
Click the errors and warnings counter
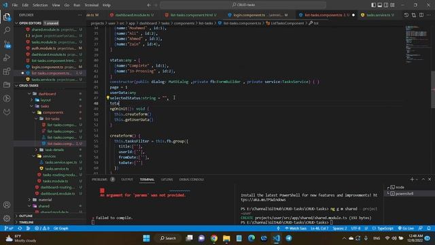pyautogui.click(x=42, y=229)
